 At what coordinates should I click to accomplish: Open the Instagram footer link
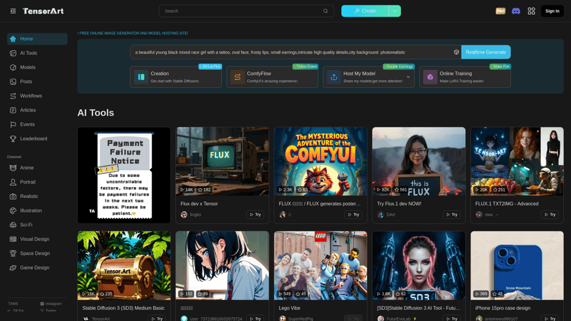pos(51,304)
